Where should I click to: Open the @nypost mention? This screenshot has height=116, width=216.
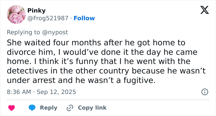pyautogui.click(x=55, y=32)
